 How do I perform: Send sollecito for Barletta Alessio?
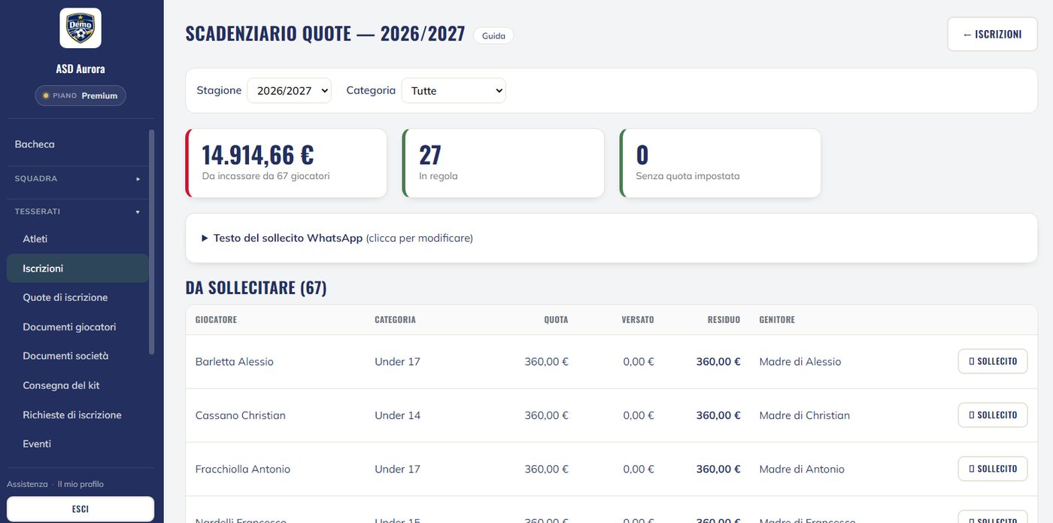click(x=993, y=361)
